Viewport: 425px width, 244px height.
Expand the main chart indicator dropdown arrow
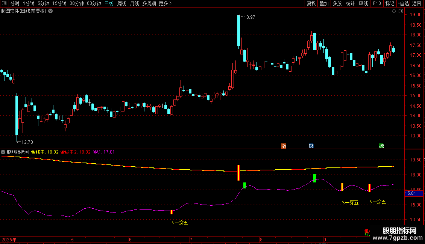[x=50, y=11]
